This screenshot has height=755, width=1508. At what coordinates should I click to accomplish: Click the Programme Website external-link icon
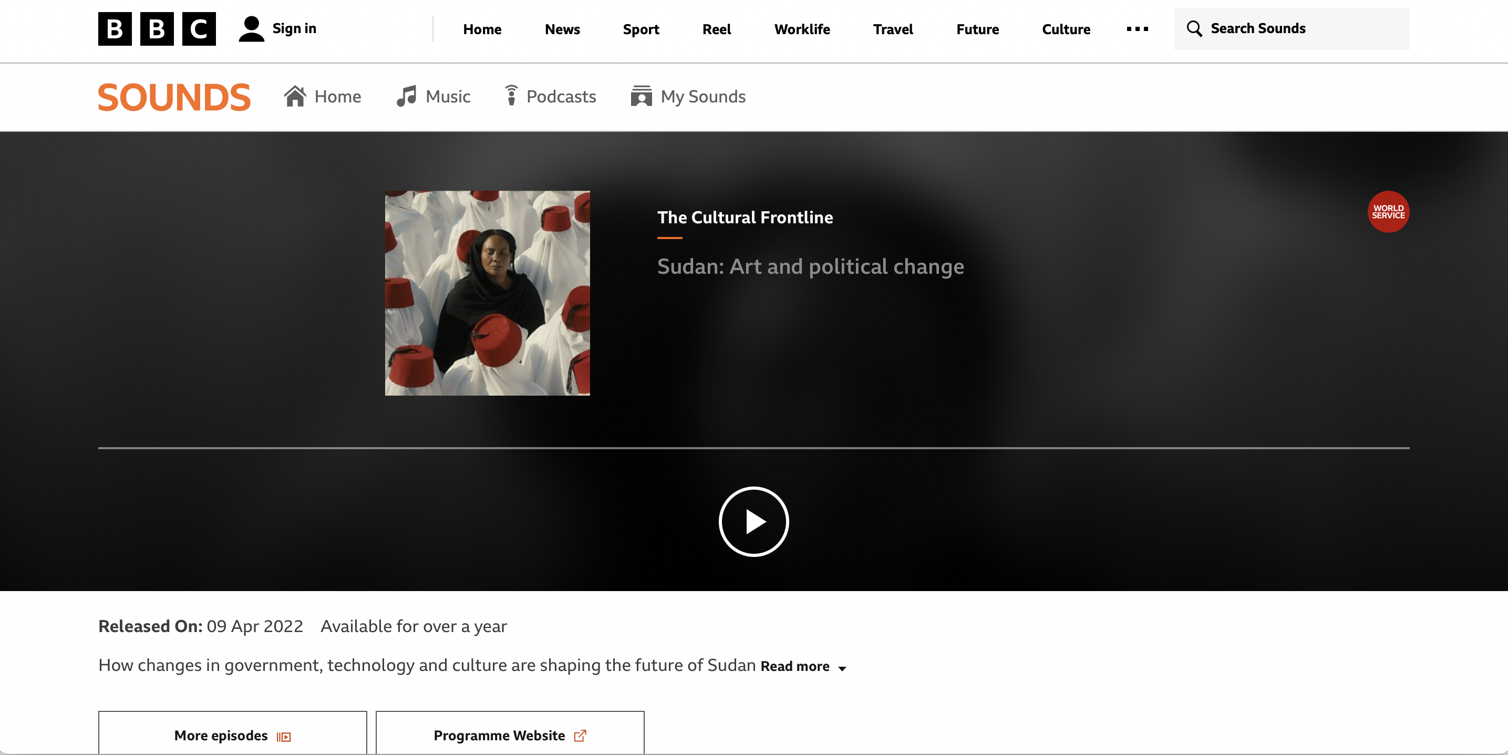pyautogui.click(x=580, y=736)
